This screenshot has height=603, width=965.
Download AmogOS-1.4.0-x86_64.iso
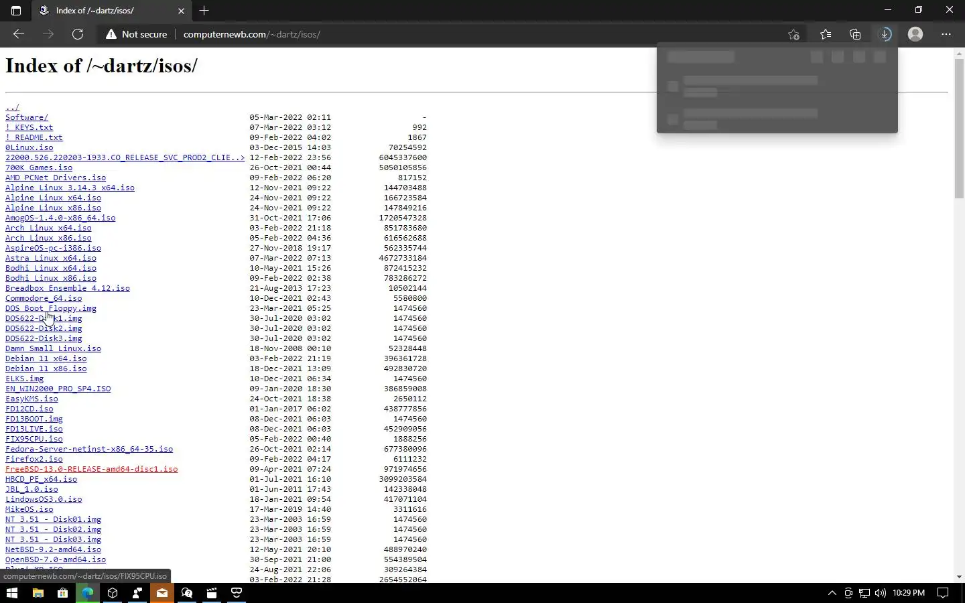click(60, 218)
